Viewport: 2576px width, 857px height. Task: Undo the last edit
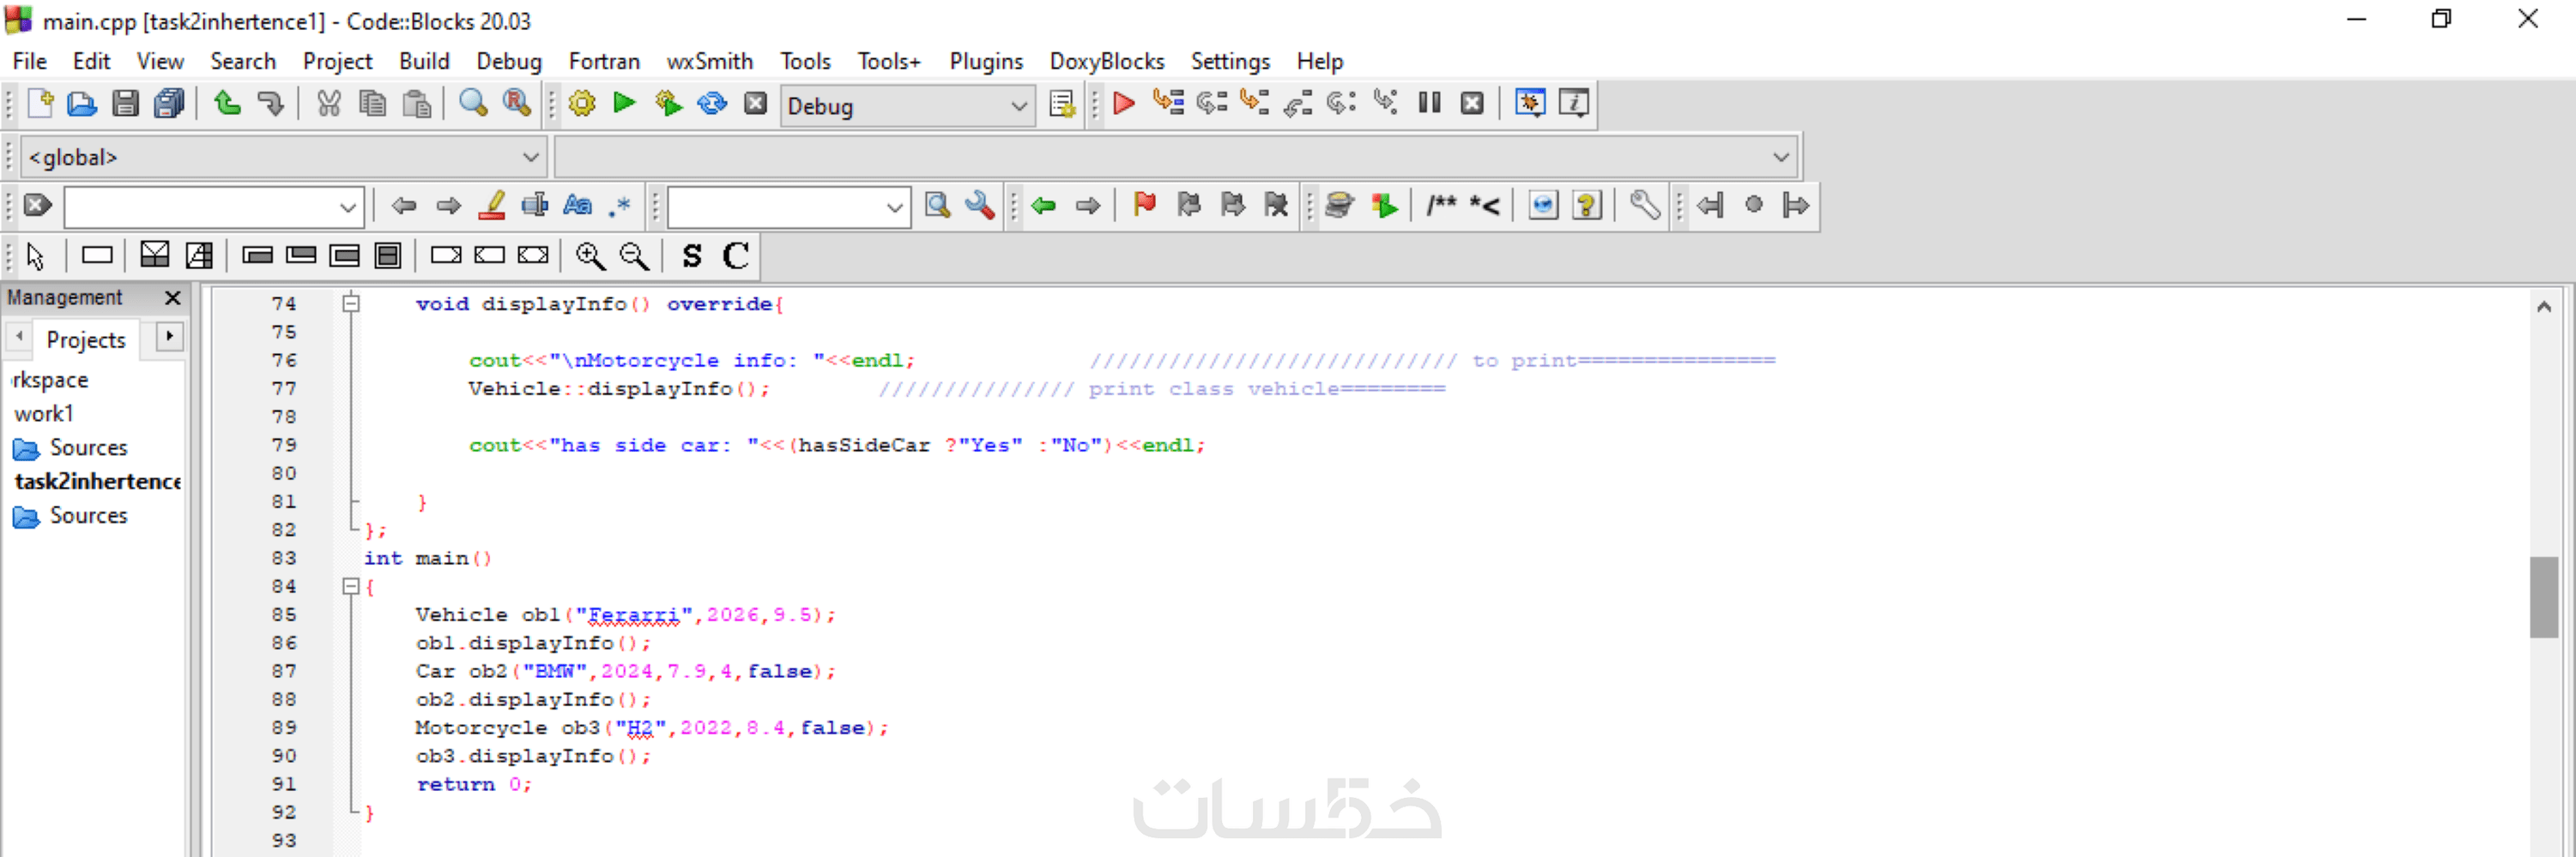[x=228, y=104]
